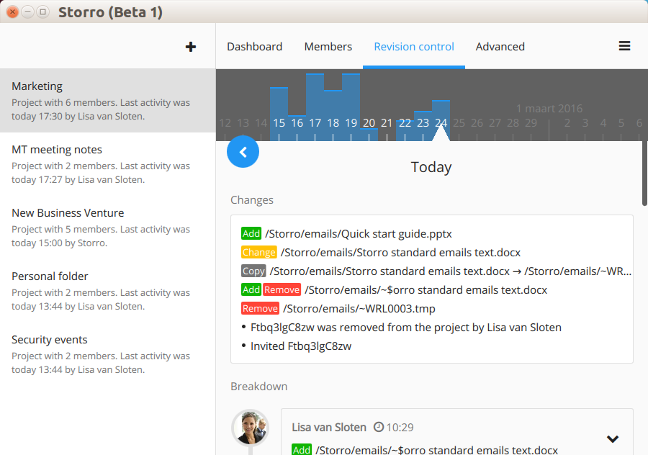Go back with the blue arrow button
648x455 pixels.
(243, 152)
